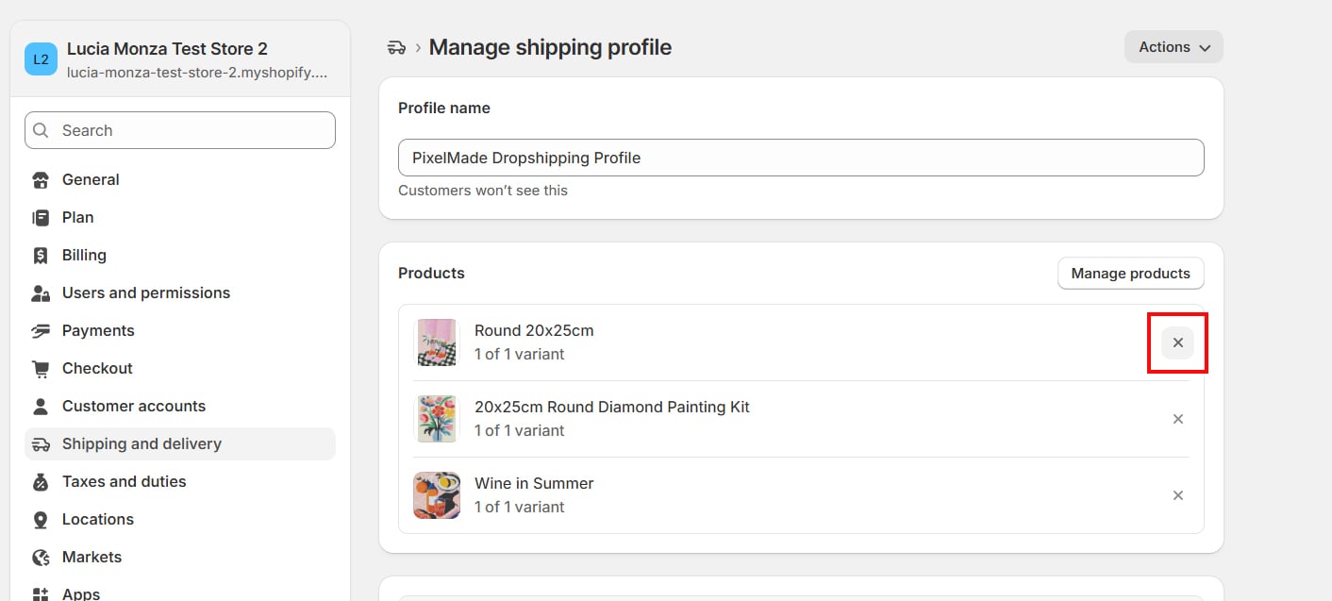Click the Billing dollar icon
The width and height of the screenshot is (1332, 601).
(41, 255)
